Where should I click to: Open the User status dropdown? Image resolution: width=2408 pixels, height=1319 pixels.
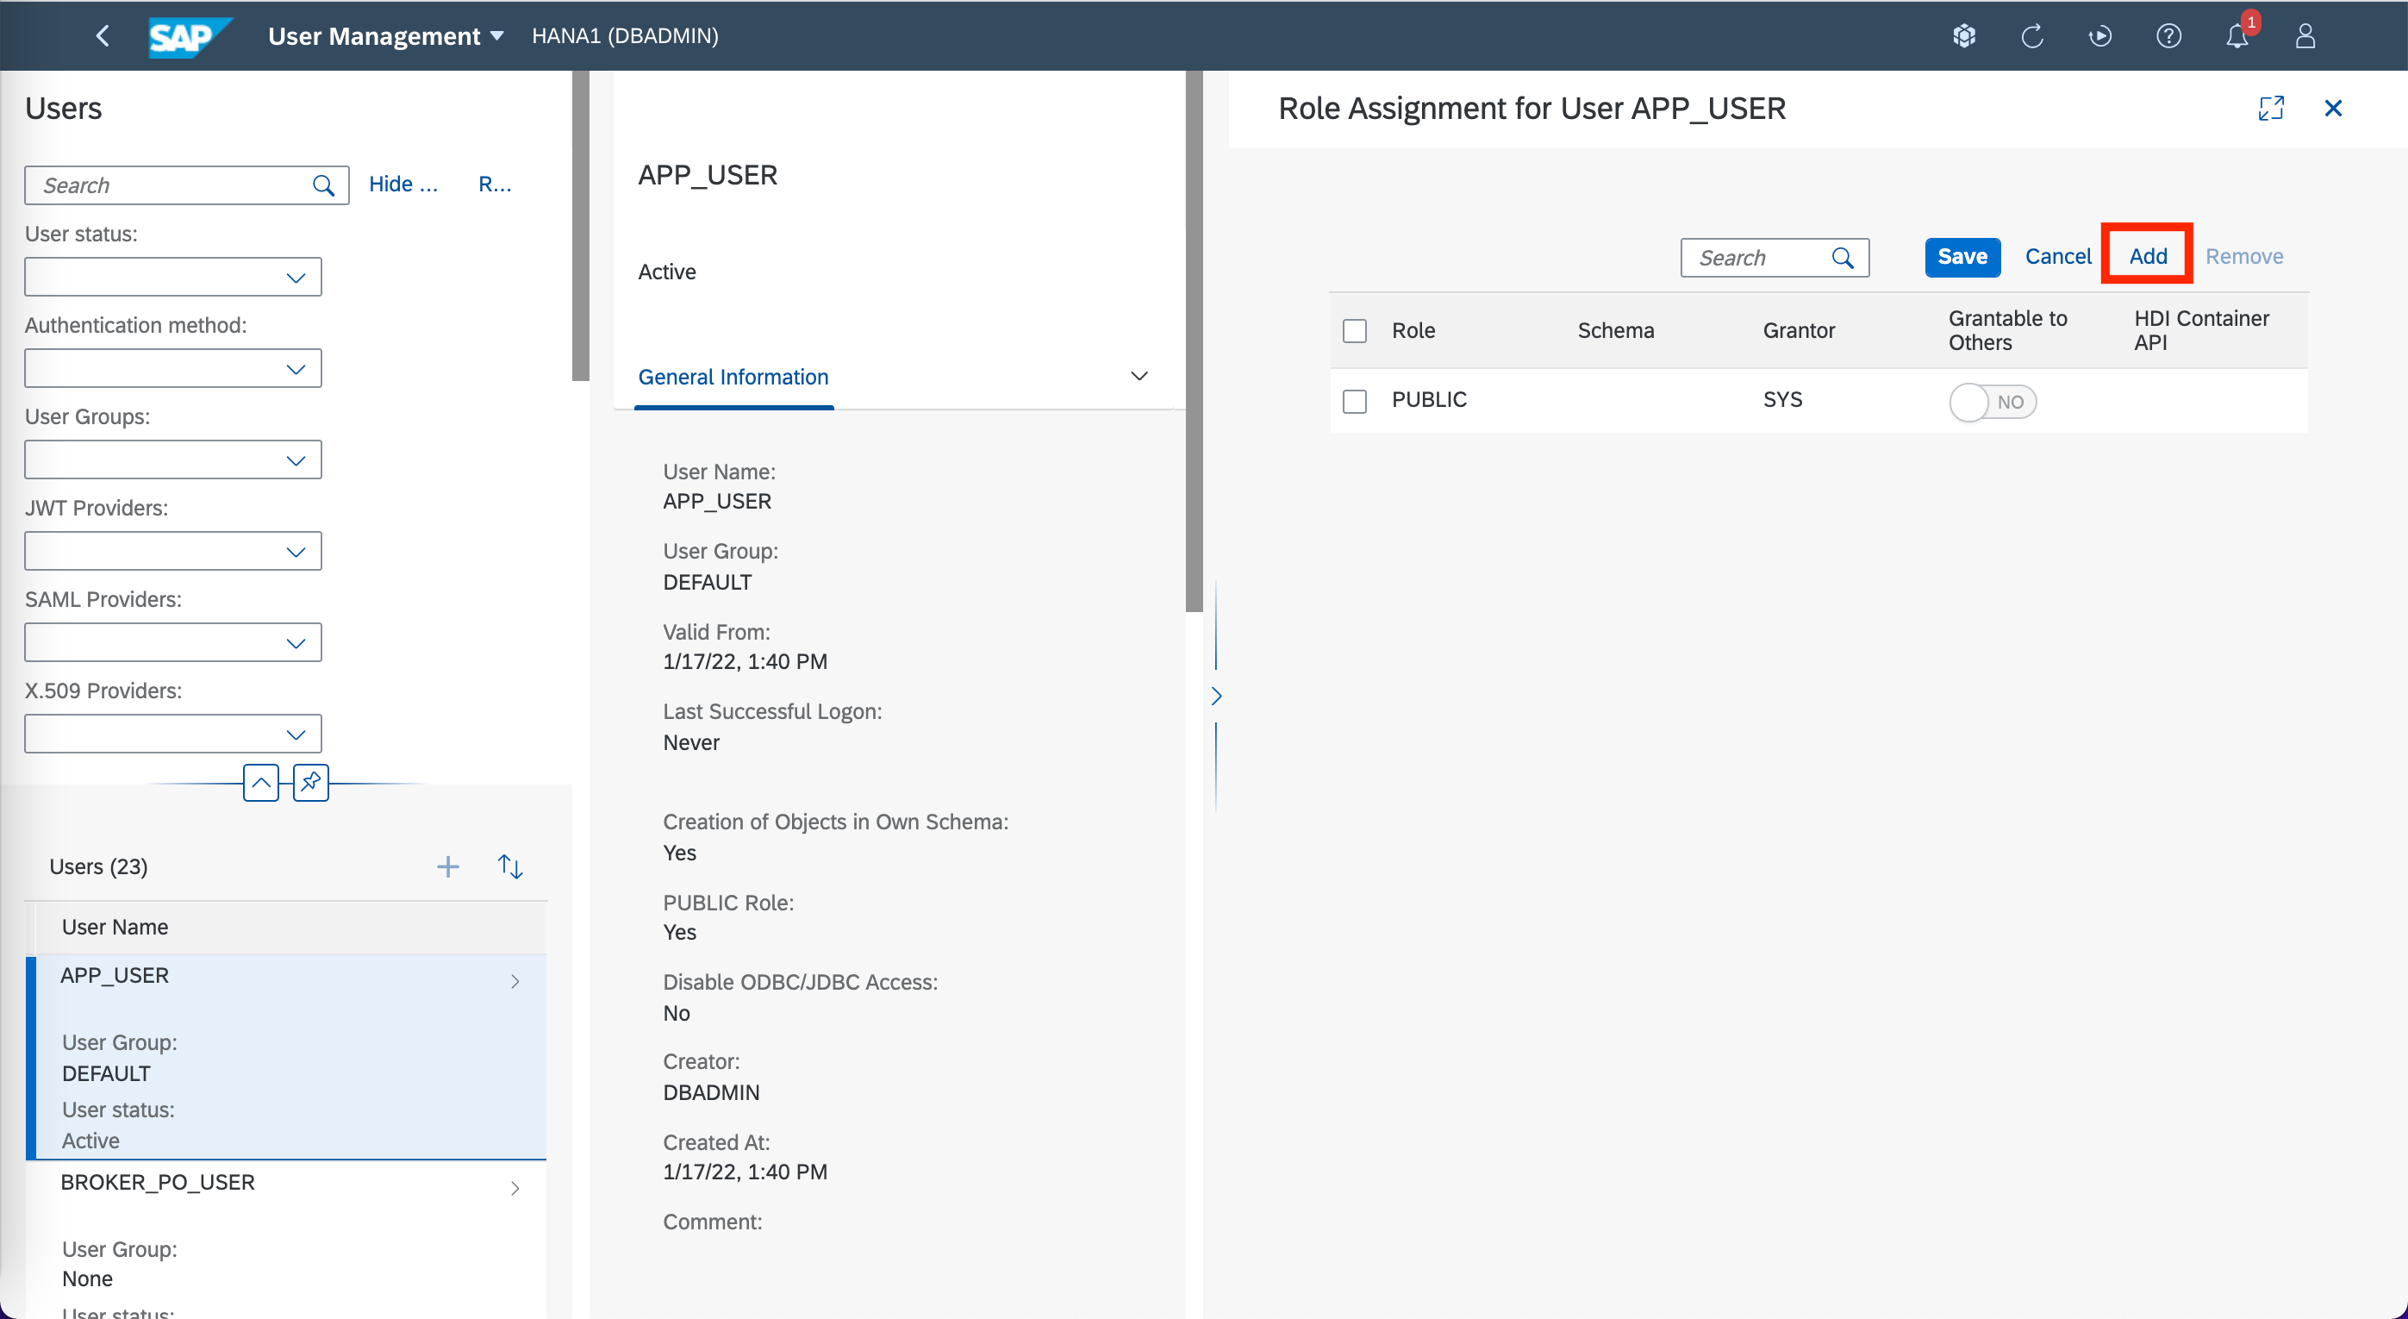[x=173, y=278]
